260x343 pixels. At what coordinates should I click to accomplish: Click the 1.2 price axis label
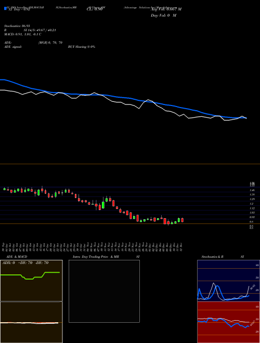pos(252,204)
